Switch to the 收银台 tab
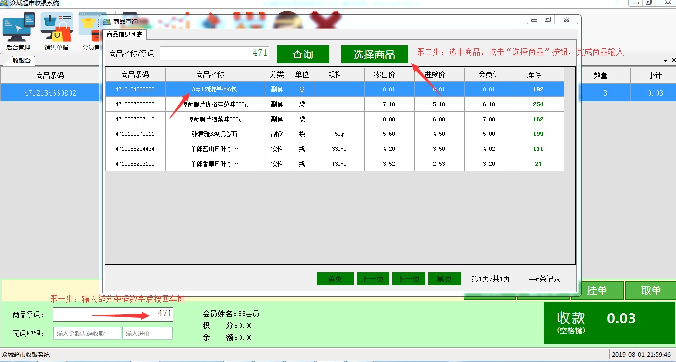This screenshot has width=676, height=362. click(x=22, y=61)
